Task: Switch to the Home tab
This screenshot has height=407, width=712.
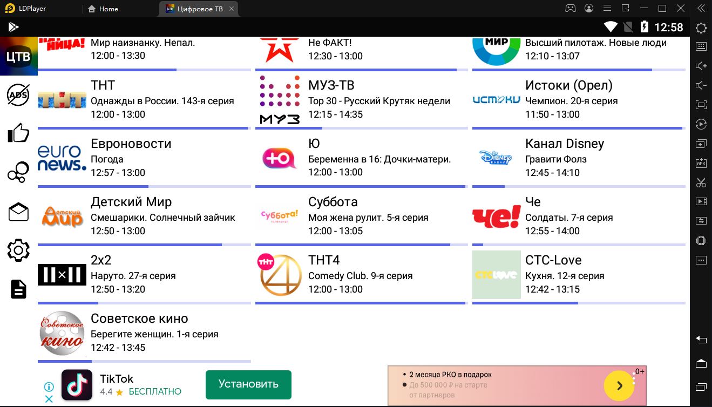Action: (x=103, y=9)
